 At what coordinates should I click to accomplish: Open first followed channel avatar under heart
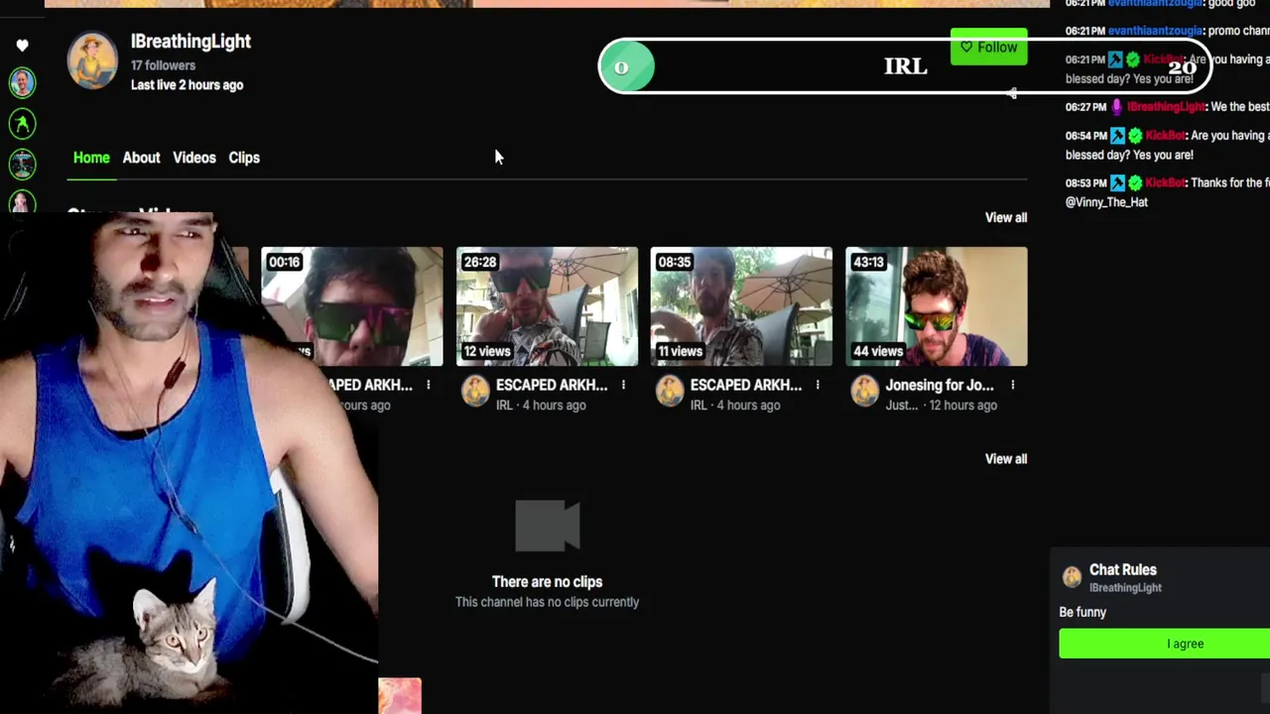22,82
